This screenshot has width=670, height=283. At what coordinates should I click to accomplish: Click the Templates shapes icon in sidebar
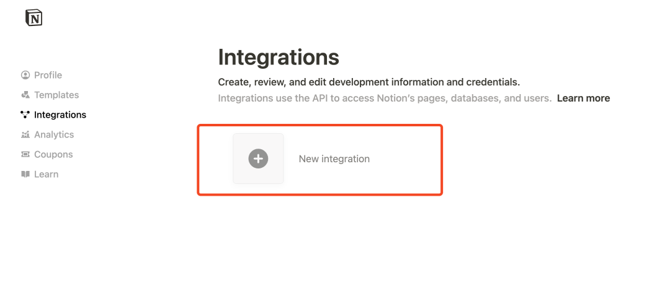tap(25, 95)
